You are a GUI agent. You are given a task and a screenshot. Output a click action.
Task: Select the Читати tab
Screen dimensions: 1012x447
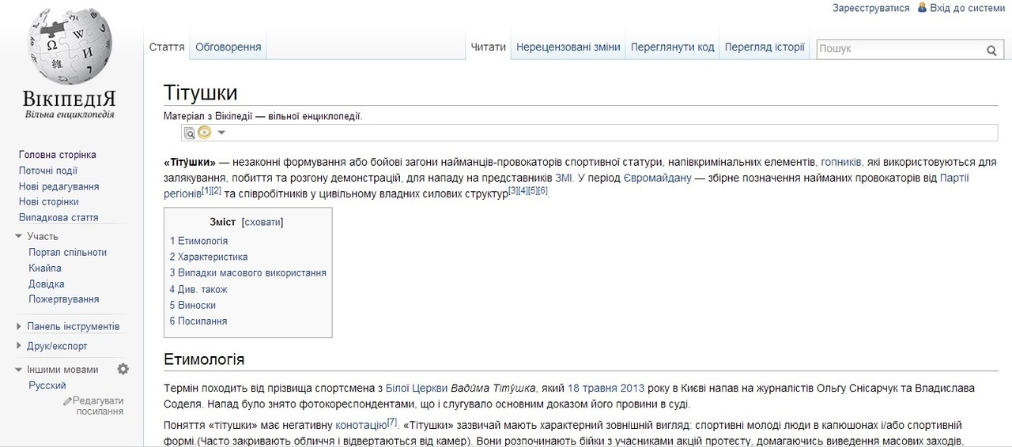click(489, 47)
